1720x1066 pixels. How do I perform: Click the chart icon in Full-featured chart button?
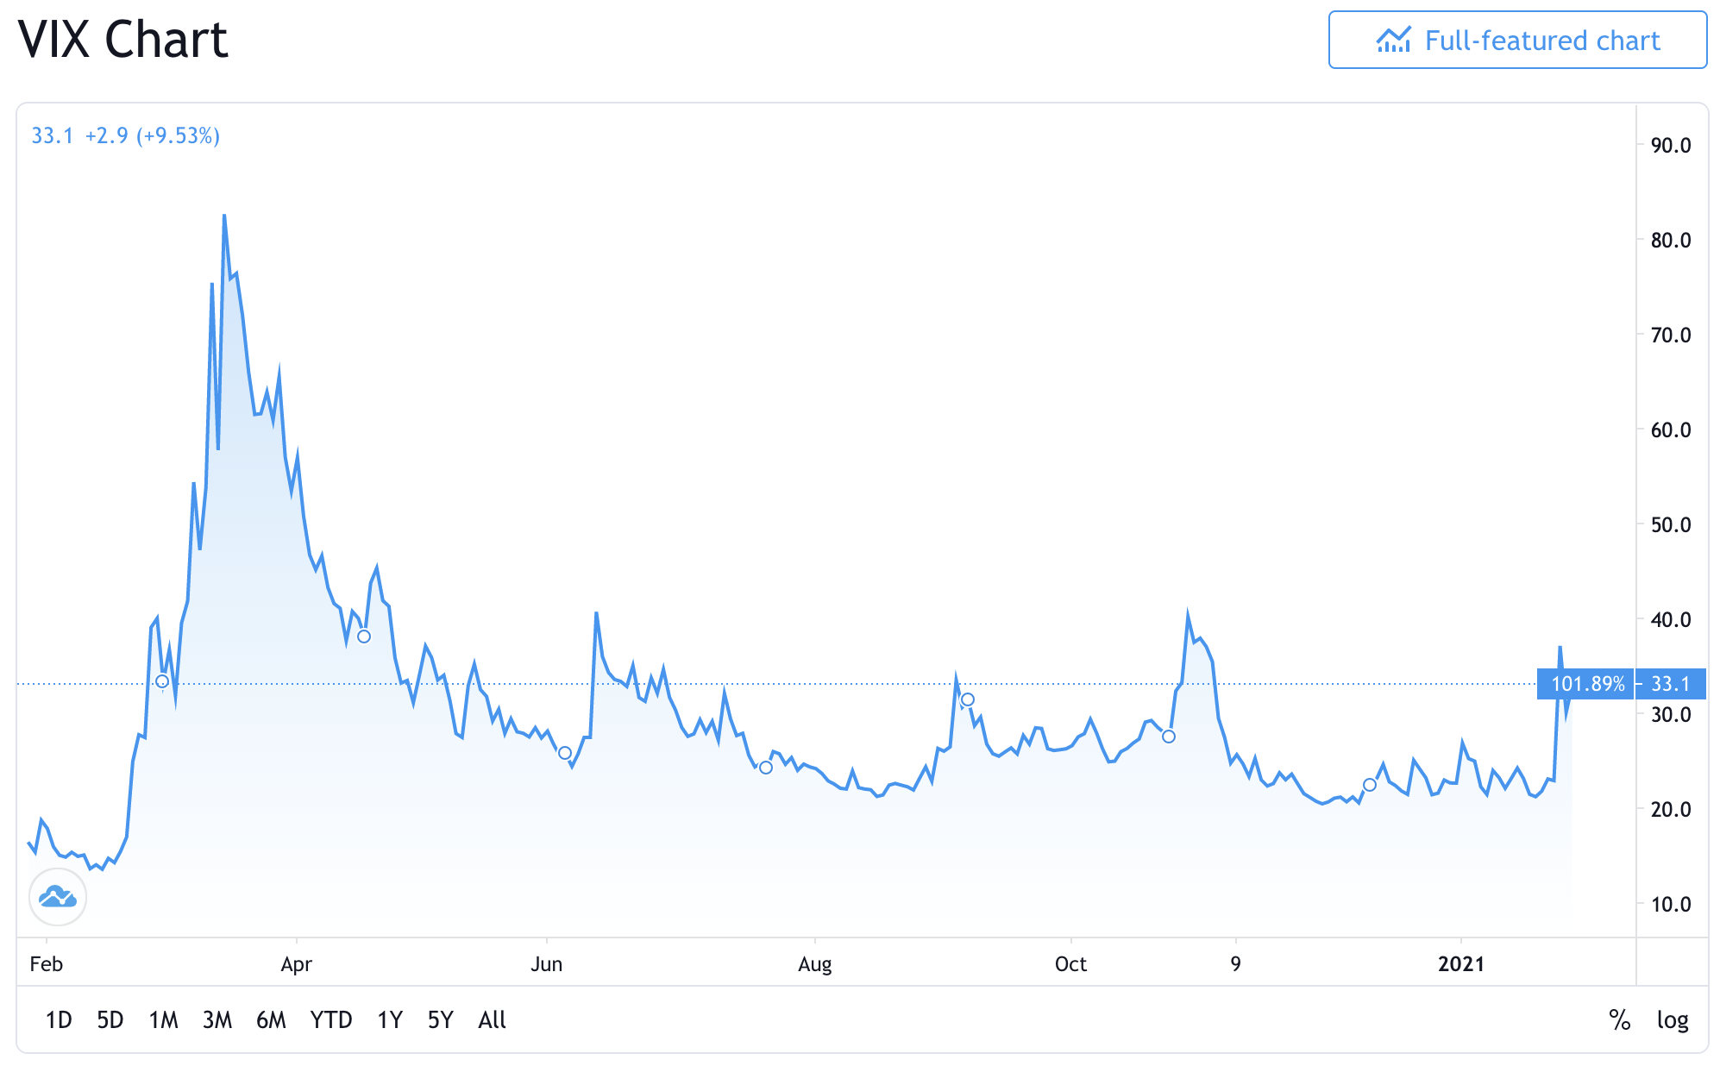click(1393, 41)
